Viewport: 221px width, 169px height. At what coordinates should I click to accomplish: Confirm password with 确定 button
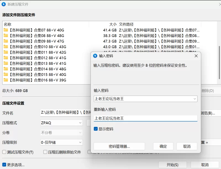pyautogui.click(x=163, y=146)
